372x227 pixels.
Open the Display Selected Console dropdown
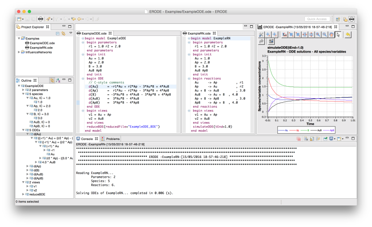335,139
